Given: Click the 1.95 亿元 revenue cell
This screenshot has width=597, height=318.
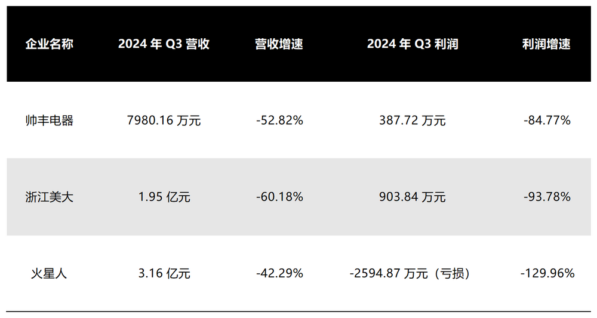Looking at the screenshot, I should click(164, 197).
